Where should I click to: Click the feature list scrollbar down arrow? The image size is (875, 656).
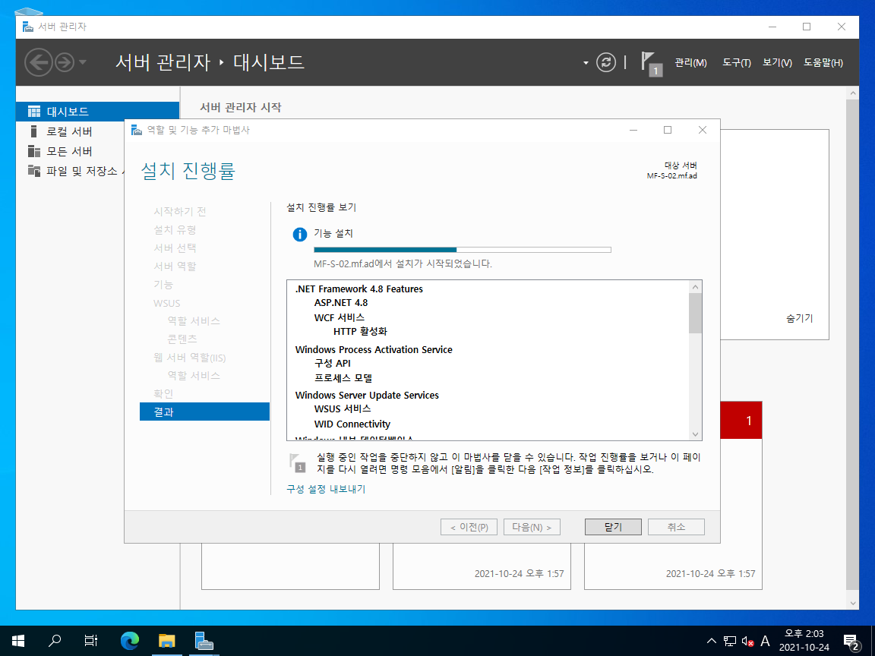click(695, 434)
